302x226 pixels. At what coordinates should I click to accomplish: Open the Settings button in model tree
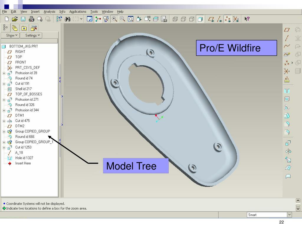31,35
